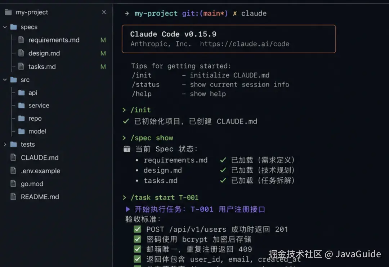Open design.md in the file tree

click(x=44, y=53)
